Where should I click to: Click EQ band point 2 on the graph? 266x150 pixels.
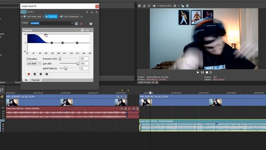[52, 43]
